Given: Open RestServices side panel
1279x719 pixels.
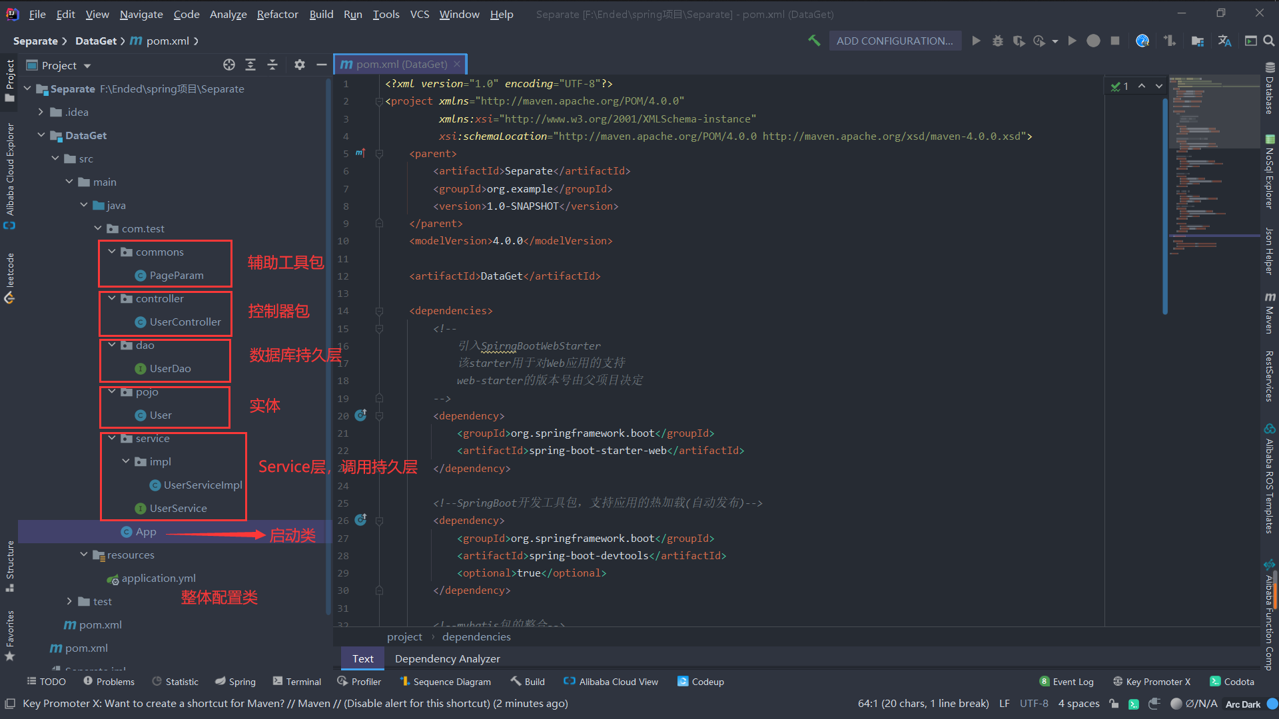Looking at the screenshot, I should [x=1270, y=376].
